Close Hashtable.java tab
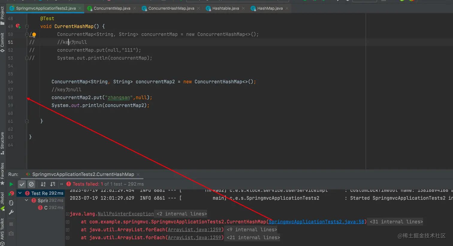The width and height of the screenshot is (453, 246). coord(243,8)
